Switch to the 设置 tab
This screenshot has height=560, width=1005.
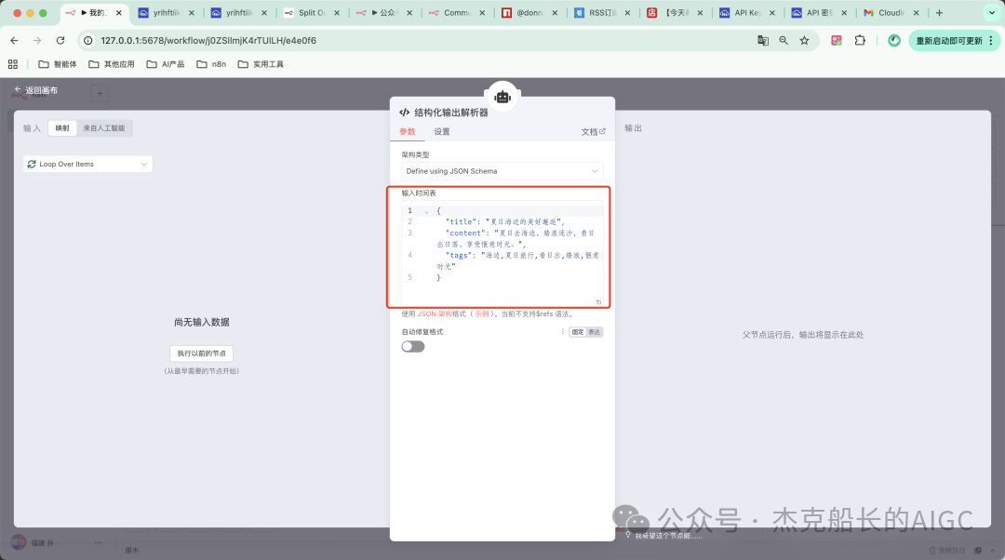[442, 131]
